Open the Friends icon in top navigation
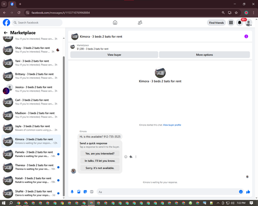 pyautogui.click(x=140, y=23)
